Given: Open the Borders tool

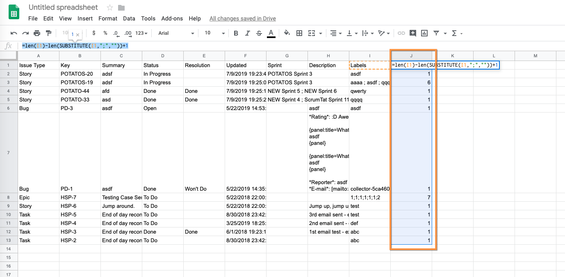Looking at the screenshot, I should [299, 33].
